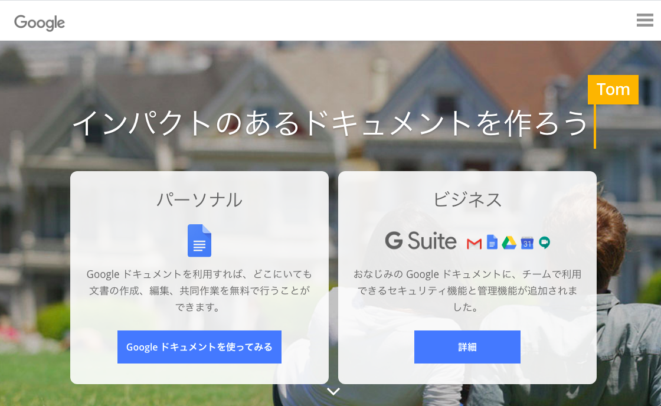Click the ビジネス heading
661x406 pixels.
tap(467, 200)
